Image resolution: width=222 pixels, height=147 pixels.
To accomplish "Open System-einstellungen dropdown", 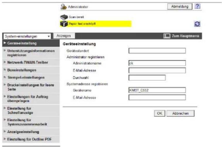I will click(27, 36).
